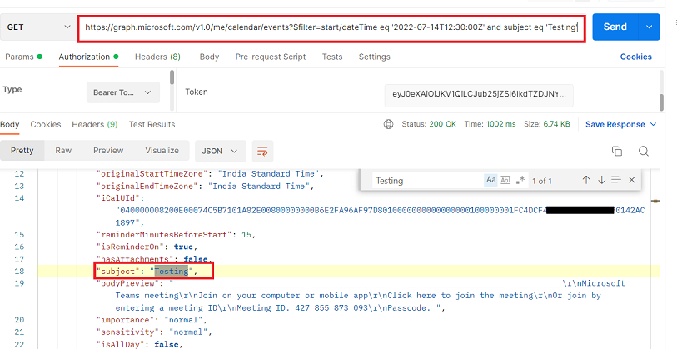
Task: Go to previous match arrow
Action: [586, 180]
